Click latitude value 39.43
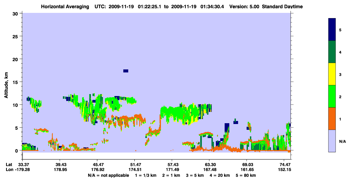Image resolution: width=357 pixels, height=183 pixels. pyautogui.click(x=60, y=165)
